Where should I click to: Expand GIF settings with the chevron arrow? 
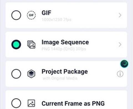click(120, 15)
